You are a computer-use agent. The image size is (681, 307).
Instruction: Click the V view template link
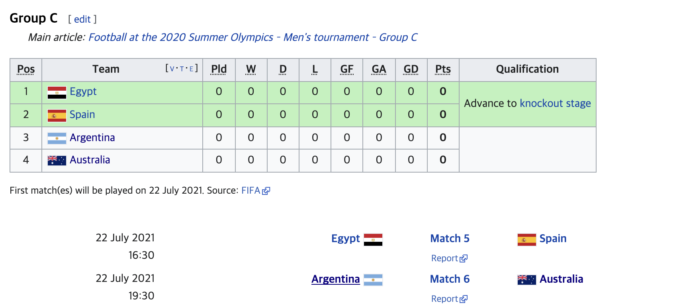pos(172,69)
